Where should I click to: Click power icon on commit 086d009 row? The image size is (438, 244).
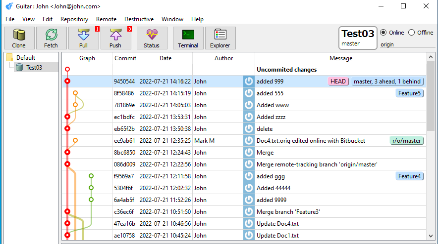249,164
